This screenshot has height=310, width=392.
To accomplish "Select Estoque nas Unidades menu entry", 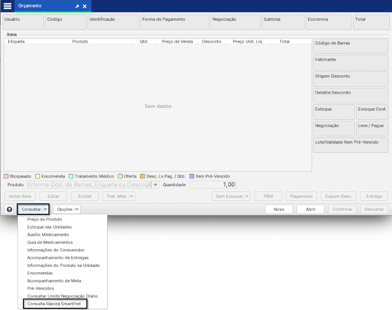I will click(x=49, y=227).
